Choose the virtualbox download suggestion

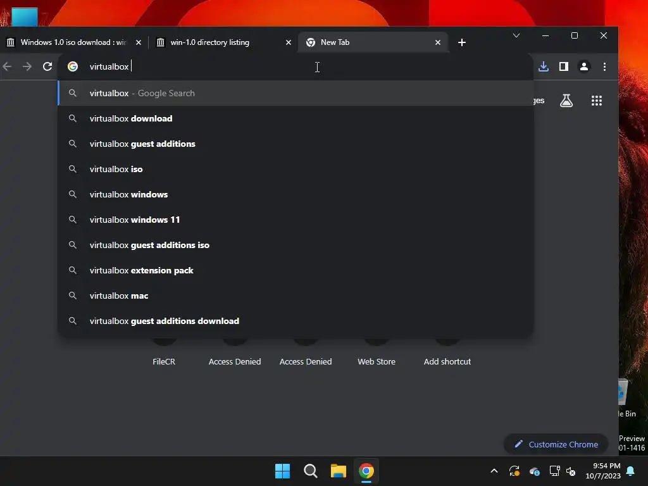[x=296, y=118]
